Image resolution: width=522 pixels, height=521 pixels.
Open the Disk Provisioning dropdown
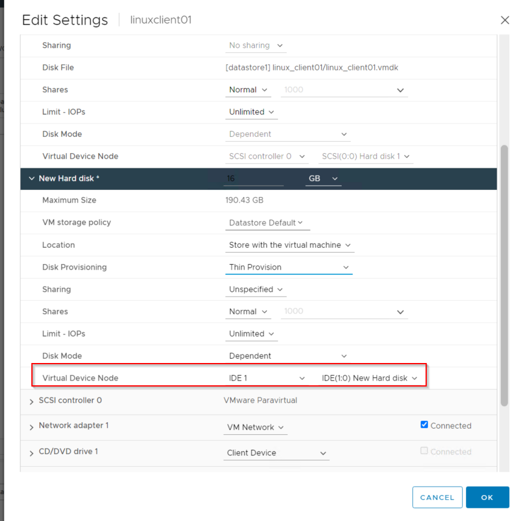pyautogui.click(x=289, y=267)
